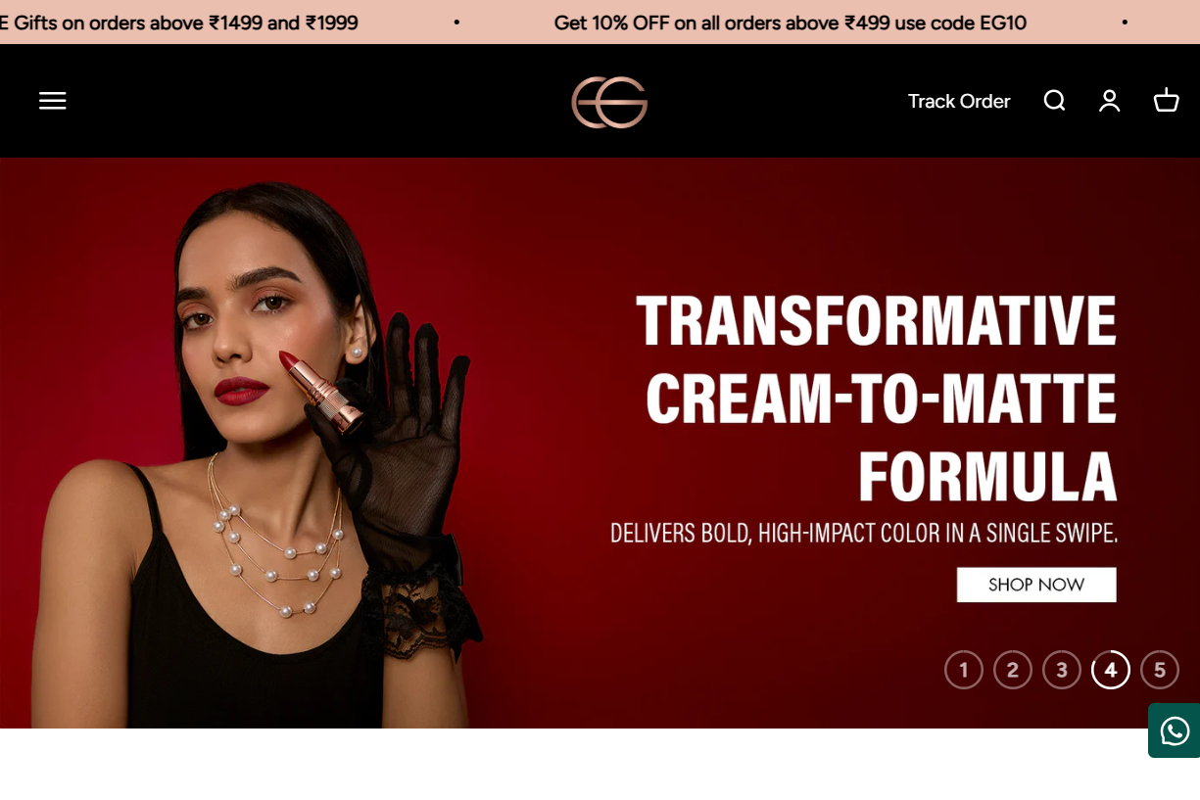Go to Track Order page

pyautogui.click(x=959, y=101)
